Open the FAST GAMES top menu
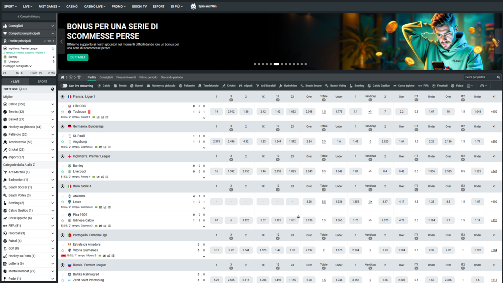 coord(49,6)
